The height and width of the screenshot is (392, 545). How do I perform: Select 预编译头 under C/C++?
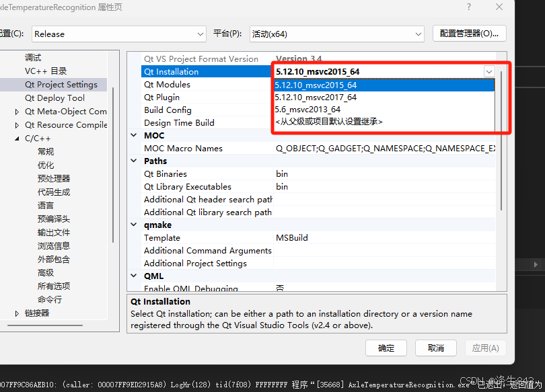[54, 219]
